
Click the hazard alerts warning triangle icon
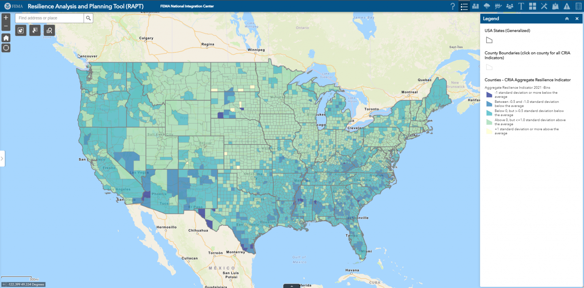click(x=567, y=6)
